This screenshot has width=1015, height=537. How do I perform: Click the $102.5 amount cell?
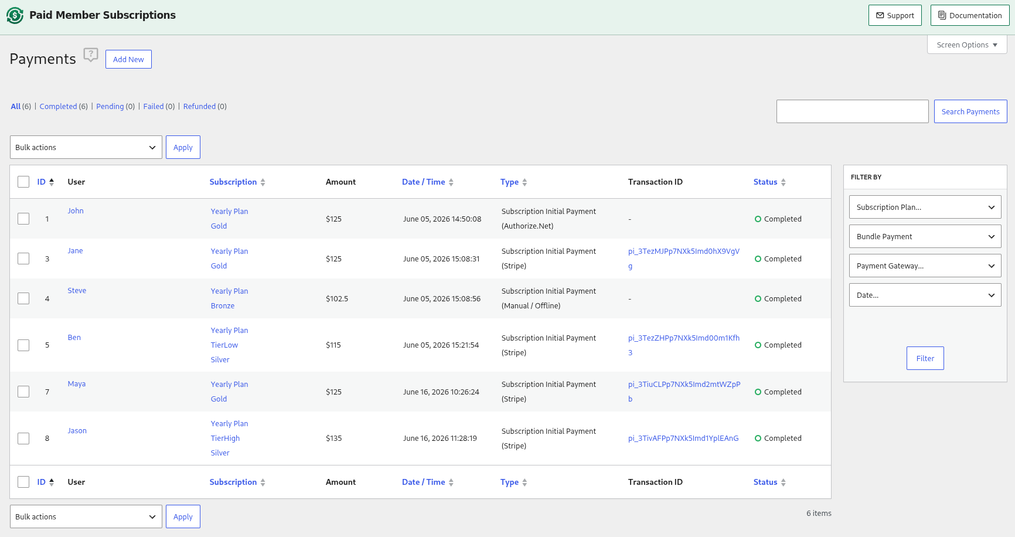[337, 299]
